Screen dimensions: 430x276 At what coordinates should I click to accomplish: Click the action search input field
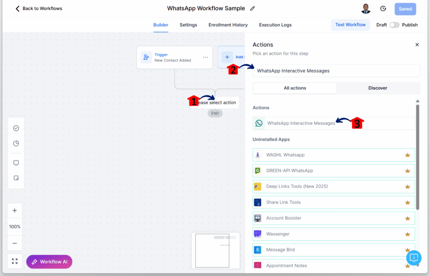[336, 71]
